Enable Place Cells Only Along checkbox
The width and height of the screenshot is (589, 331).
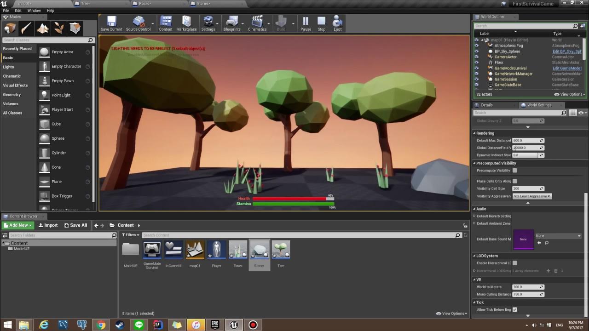(515, 181)
